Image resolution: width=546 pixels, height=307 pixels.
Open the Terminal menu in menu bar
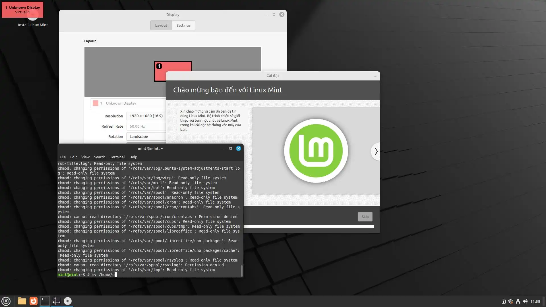(117, 157)
